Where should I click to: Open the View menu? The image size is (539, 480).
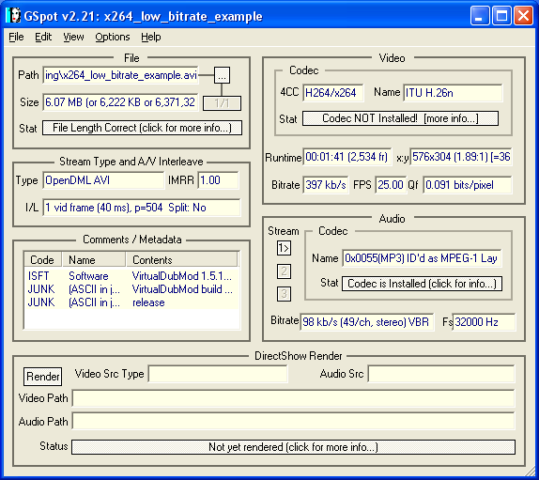[x=73, y=37]
